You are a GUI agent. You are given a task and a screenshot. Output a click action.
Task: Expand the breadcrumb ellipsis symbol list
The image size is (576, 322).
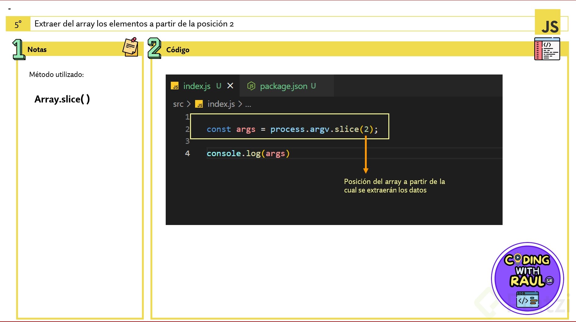click(248, 104)
